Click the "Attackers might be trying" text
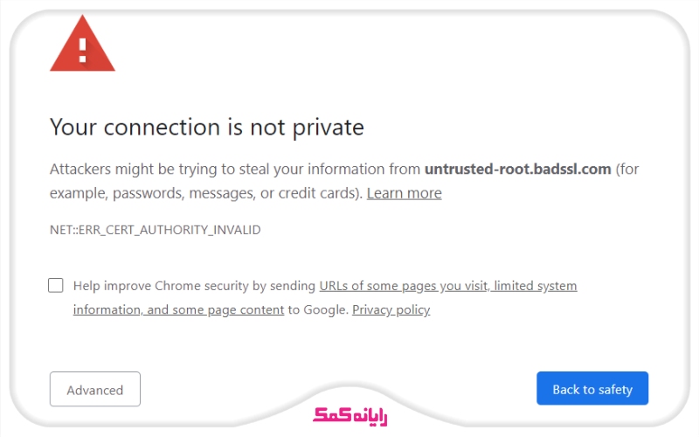The image size is (699, 437). click(122, 169)
